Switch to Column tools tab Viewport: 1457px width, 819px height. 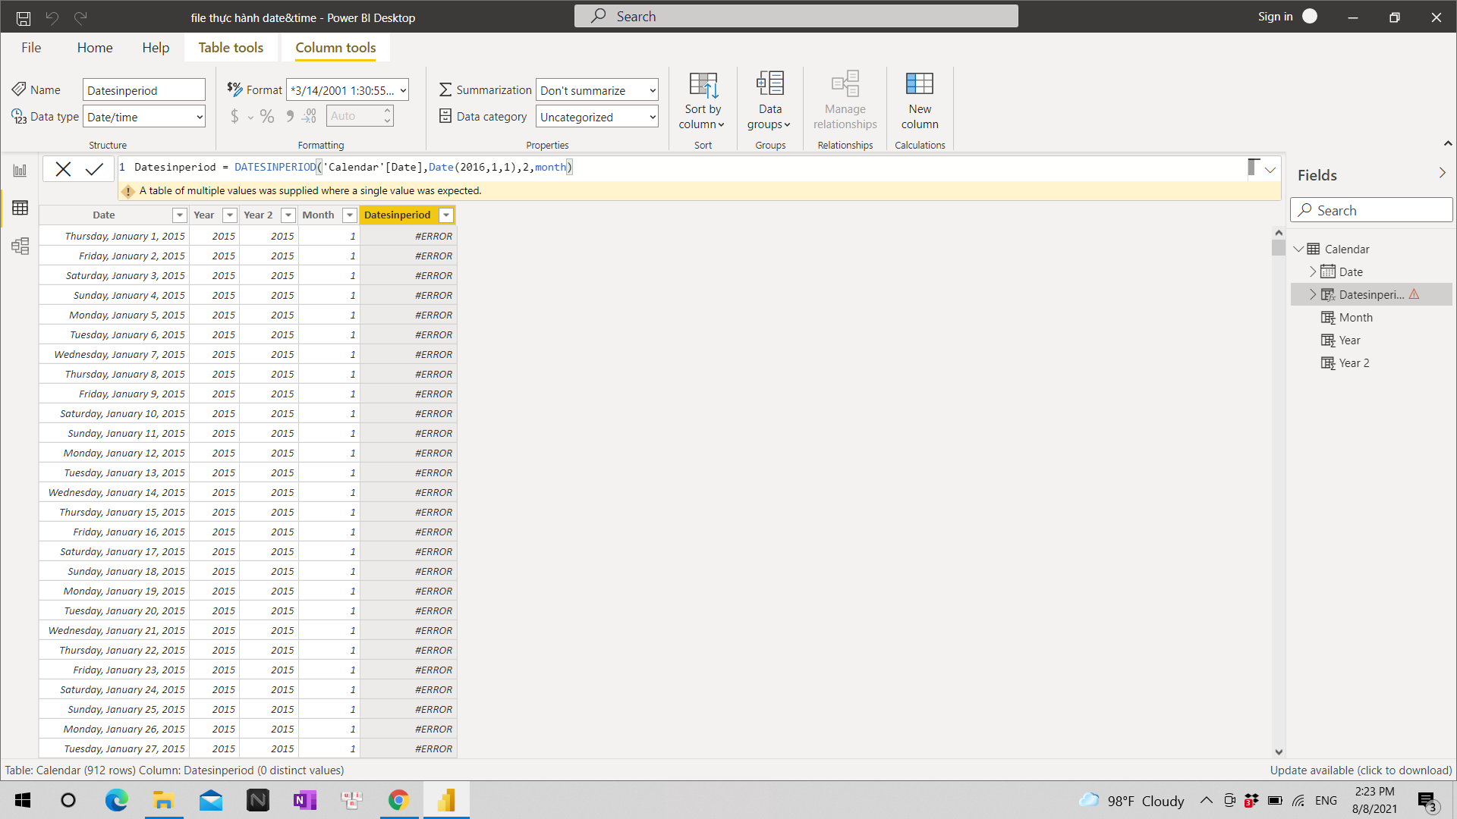pyautogui.click(x=335, y=47)
